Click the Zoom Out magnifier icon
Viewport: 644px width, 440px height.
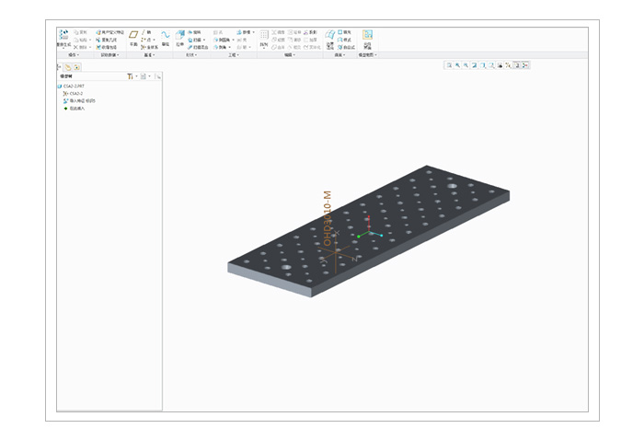click(x=467, y=65)
